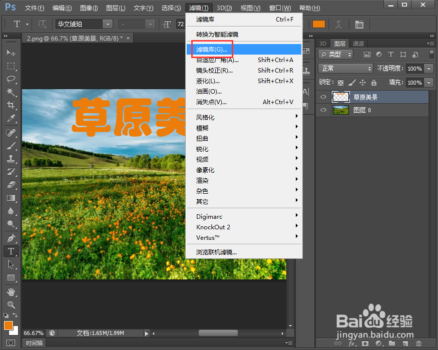Filter layers by text using the T icon
The width and height of the screenshot is (438, 350).
(391, 54)
